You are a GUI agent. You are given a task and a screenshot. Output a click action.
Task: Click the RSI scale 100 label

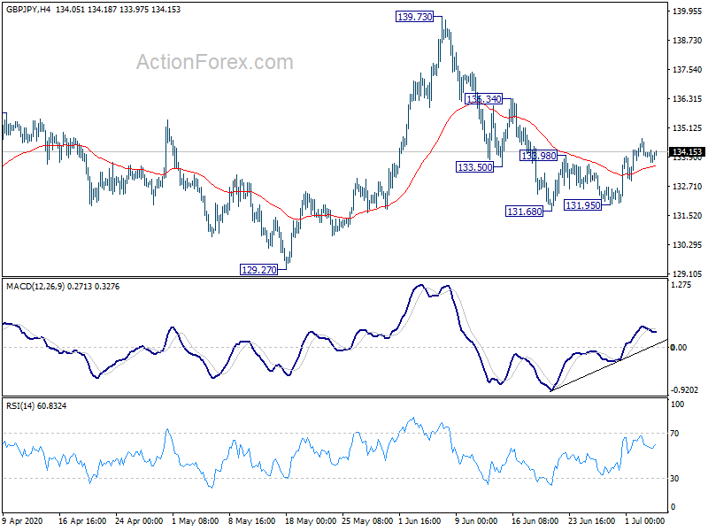[x=678, y=404]
